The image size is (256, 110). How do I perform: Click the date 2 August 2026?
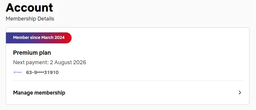[x=68, y=62]
